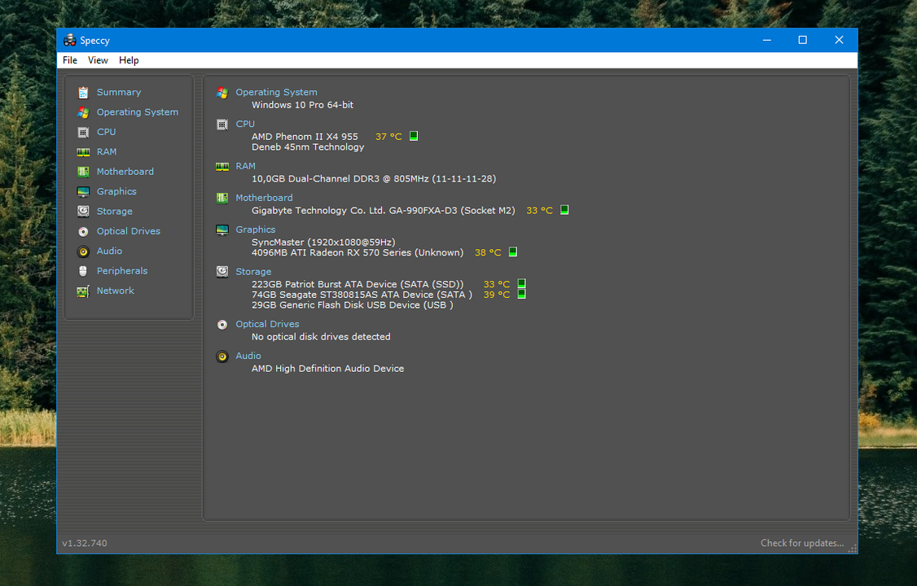Screen dimensions: 917x586
Task: Click the RAM icon in main summary panel
Action: point(222,167)
